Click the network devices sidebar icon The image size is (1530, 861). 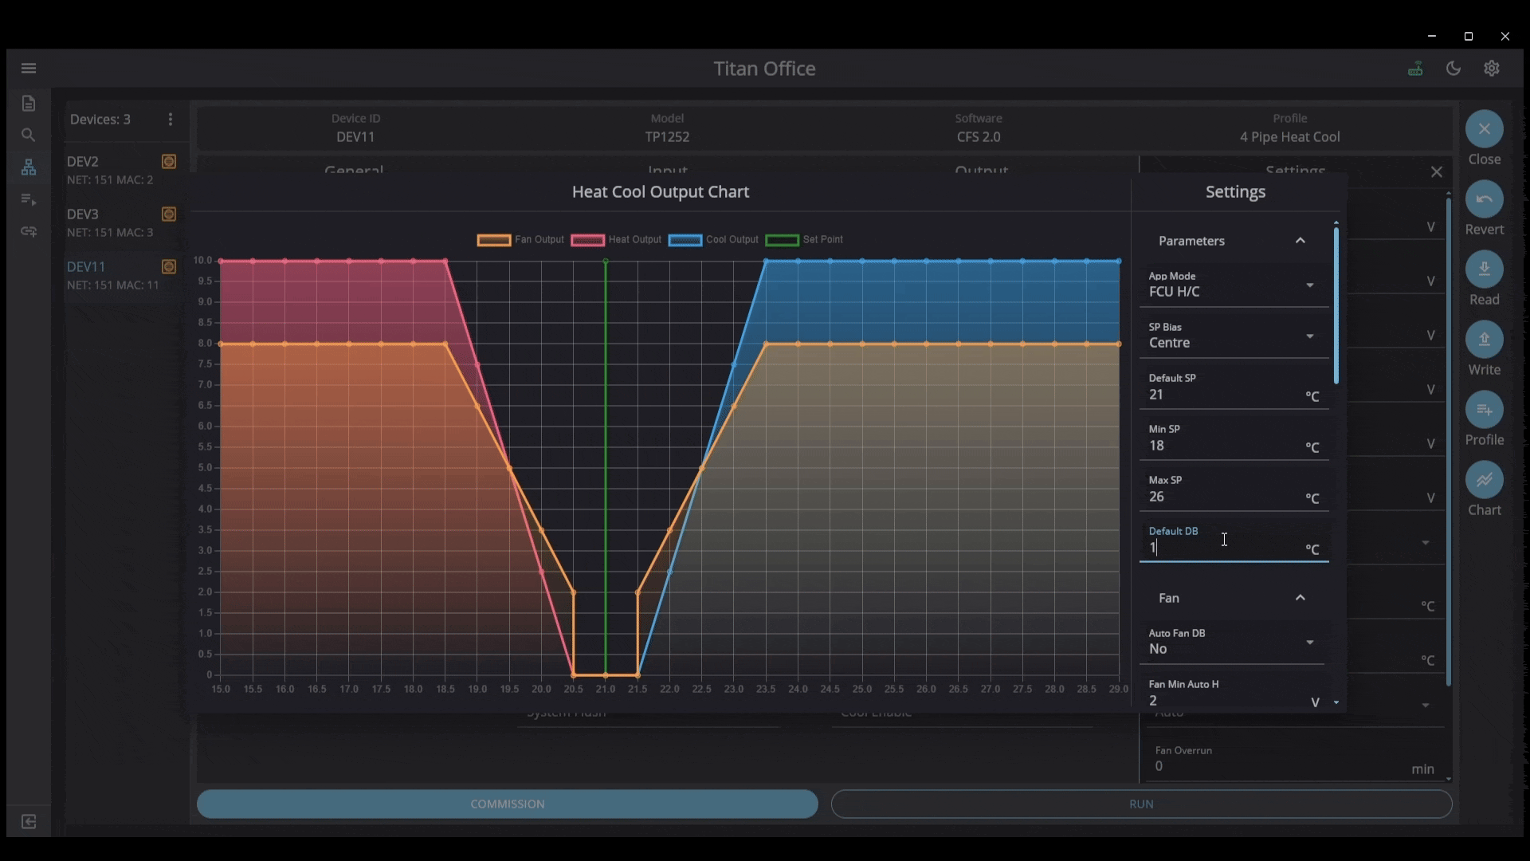[x=29, y=167]
